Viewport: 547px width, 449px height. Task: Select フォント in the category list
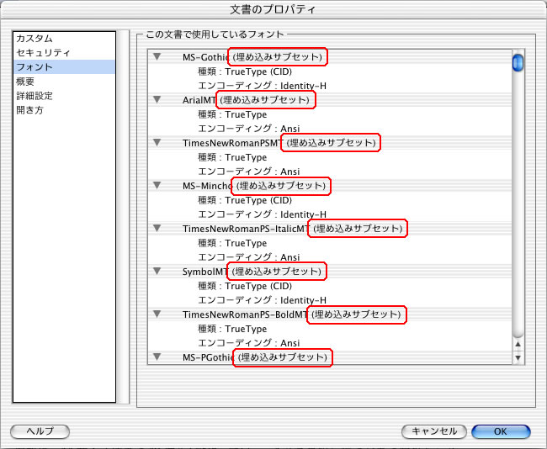click(x=64, y=67)
